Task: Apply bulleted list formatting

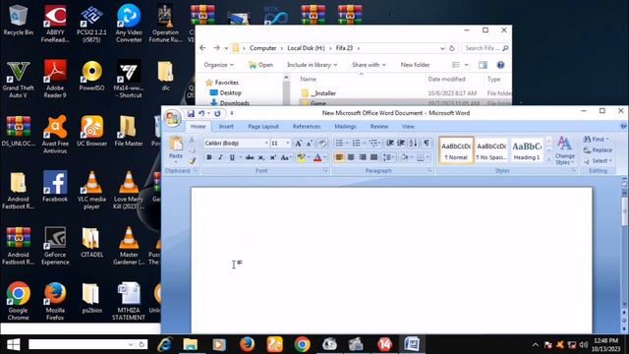Action: pos(339,143)
